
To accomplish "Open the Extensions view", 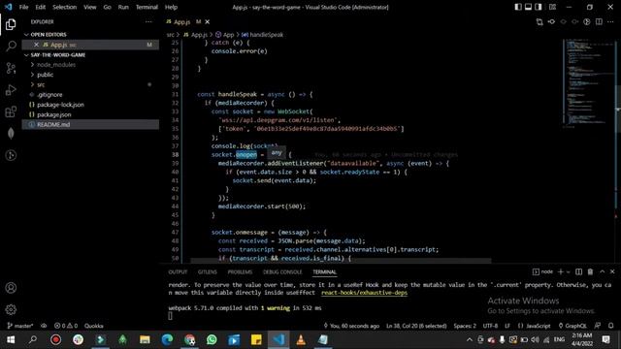I will pyautogui.click(x=11, y=112).
